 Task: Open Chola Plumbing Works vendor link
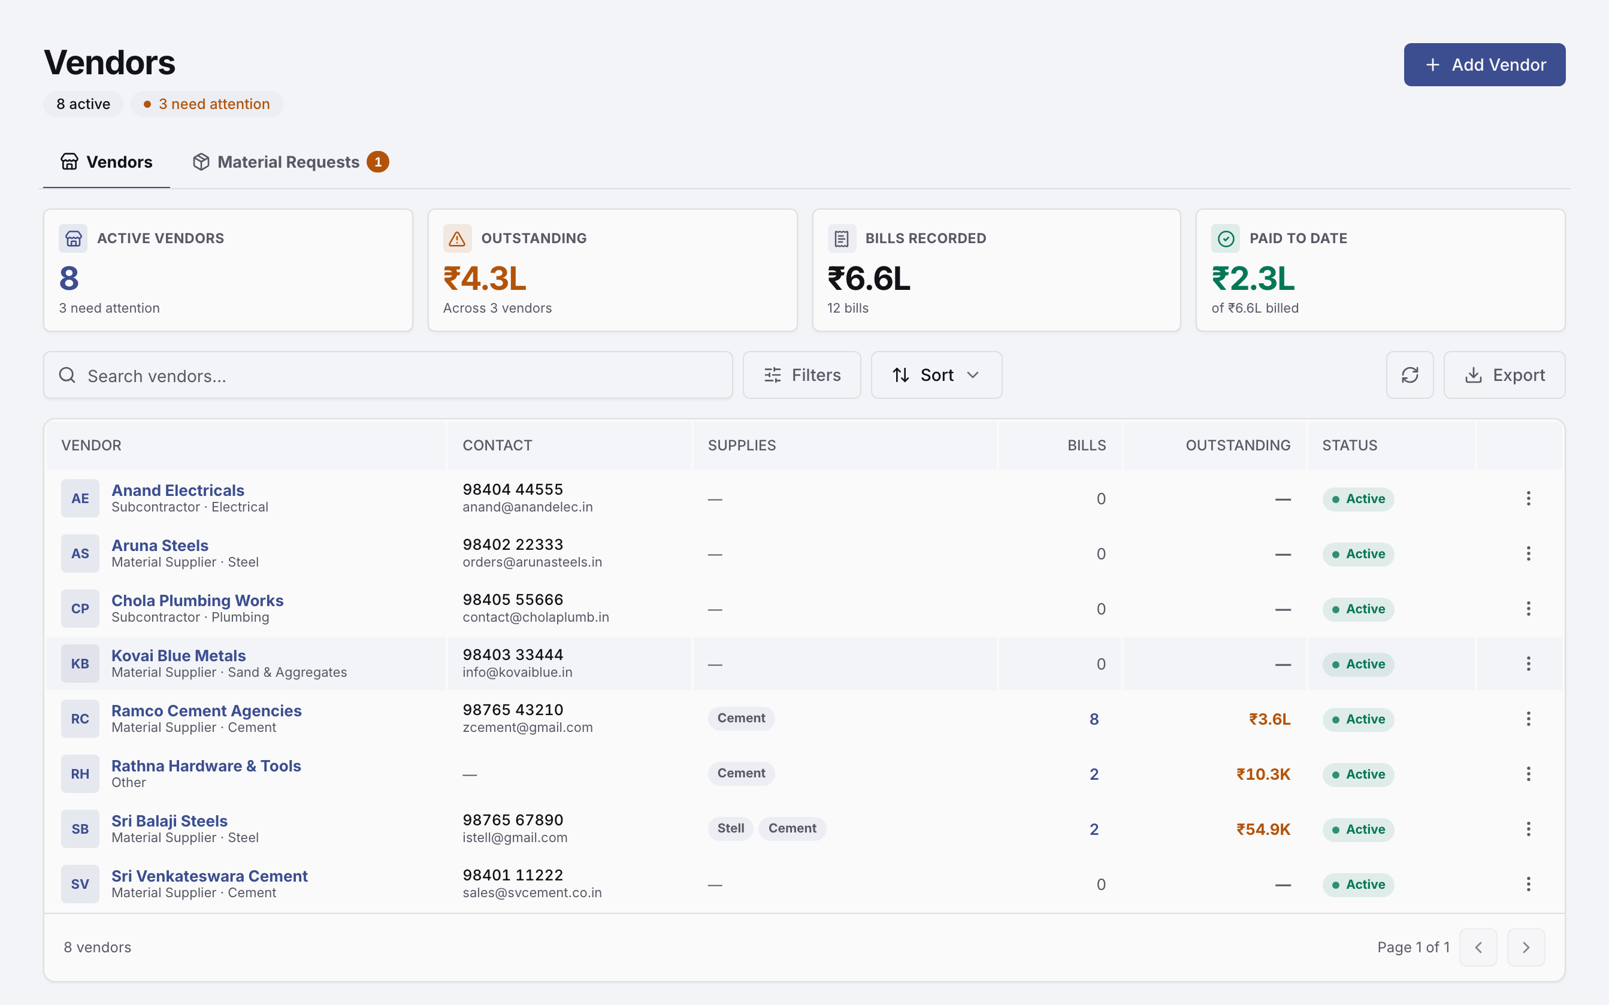(198, 600)
